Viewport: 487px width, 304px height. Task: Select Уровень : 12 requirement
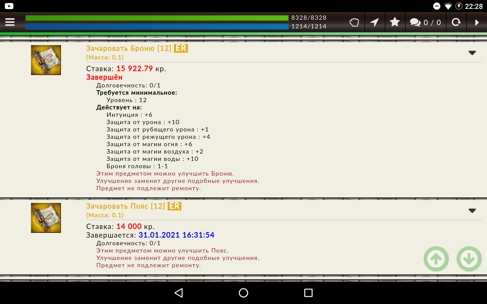(127, 100)
